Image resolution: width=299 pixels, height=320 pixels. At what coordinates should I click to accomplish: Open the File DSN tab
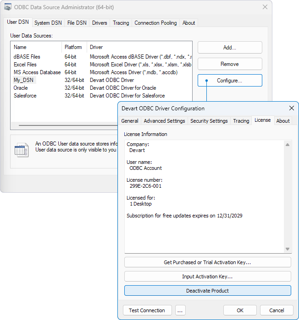pyautogui.click(x=77, y=23)
